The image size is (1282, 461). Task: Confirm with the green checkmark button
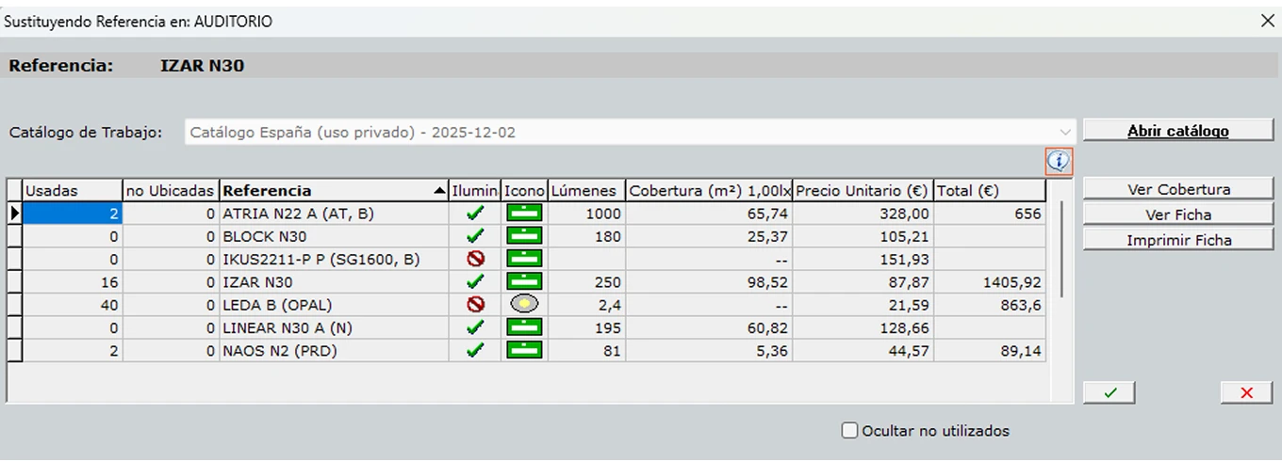tap(1109, 392)
